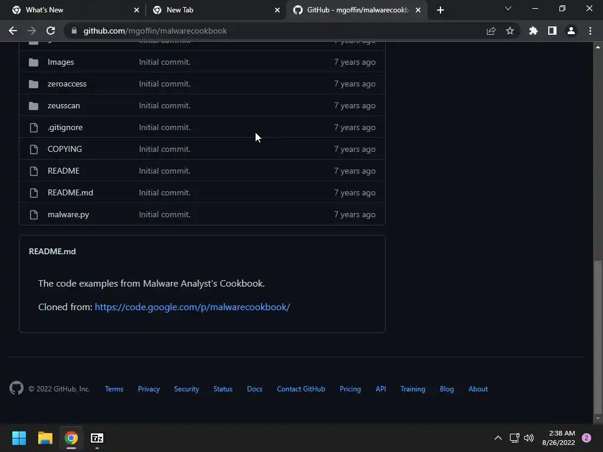Open Status footer link

pos(223,389)
